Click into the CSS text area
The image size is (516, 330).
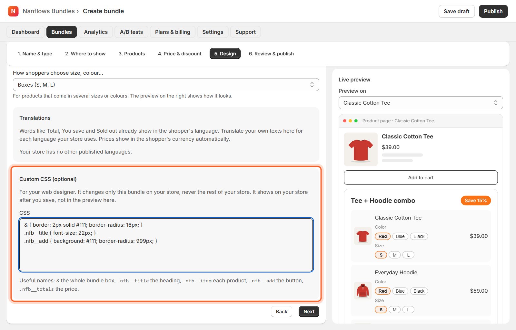point(166,245)
